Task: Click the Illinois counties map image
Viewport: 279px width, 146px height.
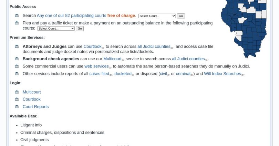Action: coord(244,29)
